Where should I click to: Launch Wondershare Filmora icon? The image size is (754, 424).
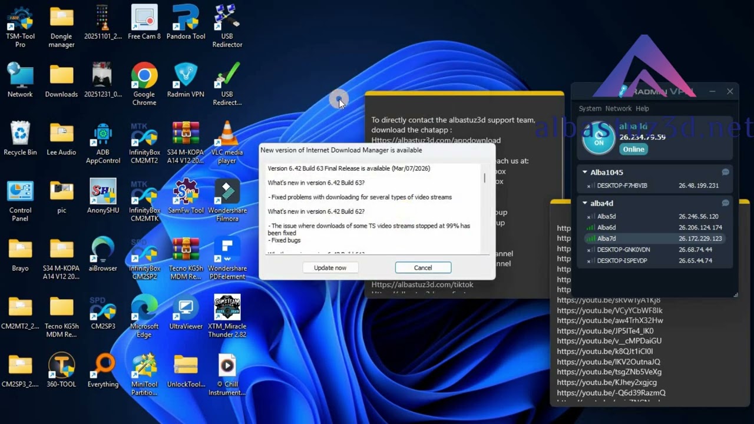227,200
